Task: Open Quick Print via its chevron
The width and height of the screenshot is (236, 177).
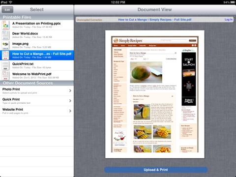Action: click(x=70, y=101)
